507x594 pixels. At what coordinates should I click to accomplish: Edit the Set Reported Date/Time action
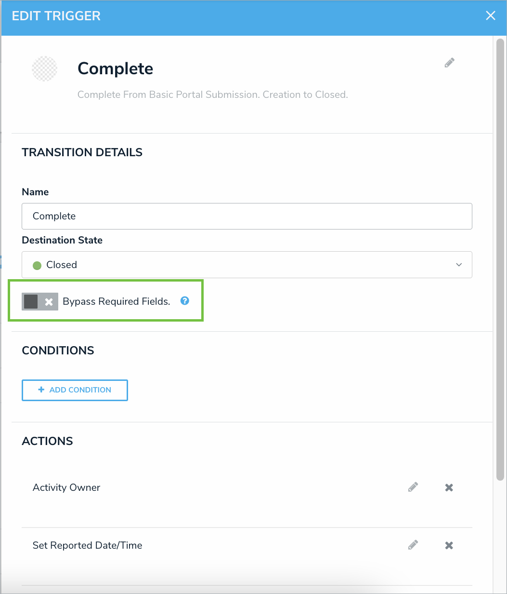[413, 545]
